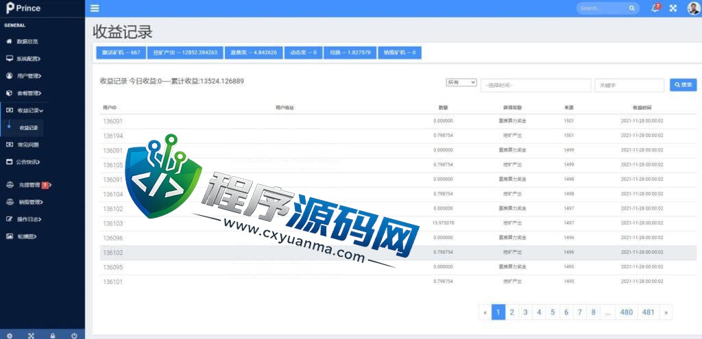Click the 获得奖励 column header
The width and height of the screenshot is (702, 339).
(x=512, y=108)
